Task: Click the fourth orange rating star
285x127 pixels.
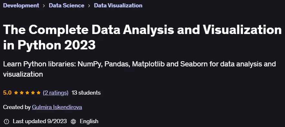Action: (x=33, y=93)
